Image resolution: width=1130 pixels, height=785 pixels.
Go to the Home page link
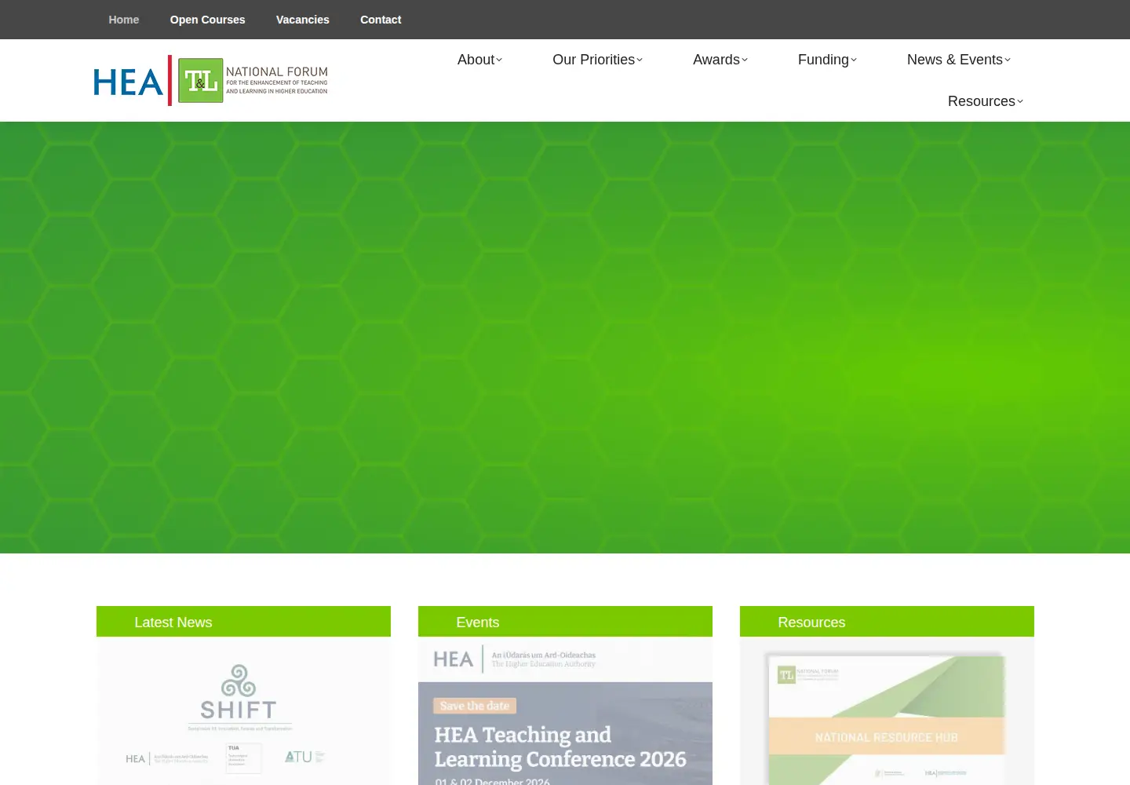[x=124, y=20]
